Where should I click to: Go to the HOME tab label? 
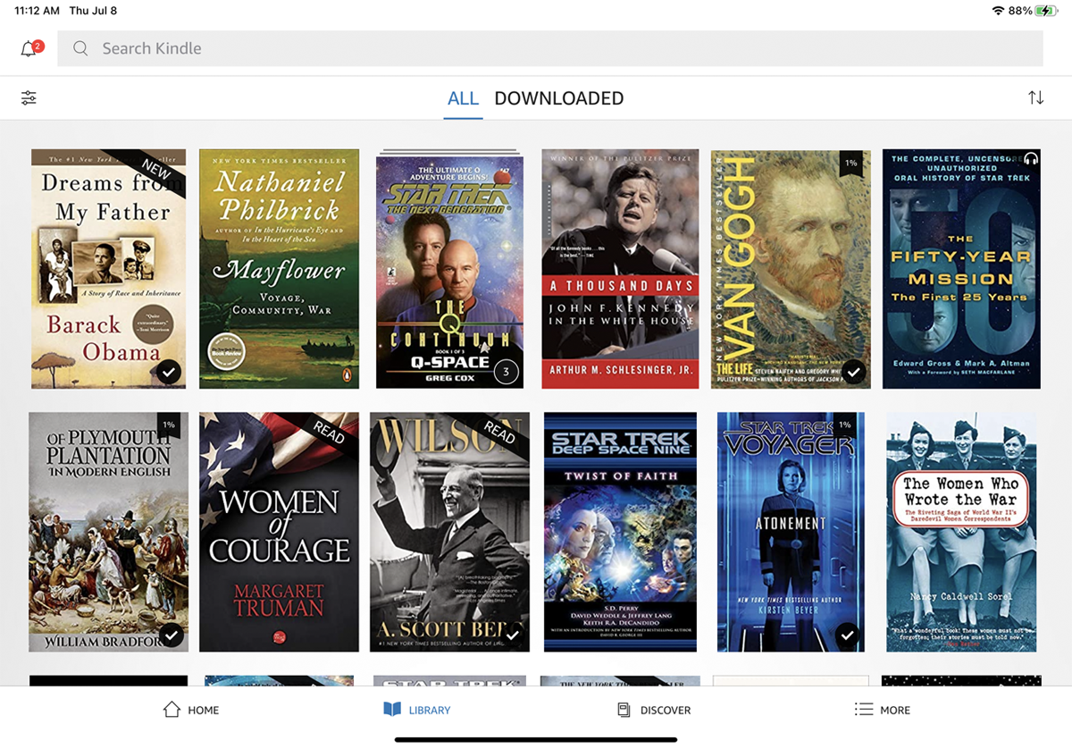(204, 711)
